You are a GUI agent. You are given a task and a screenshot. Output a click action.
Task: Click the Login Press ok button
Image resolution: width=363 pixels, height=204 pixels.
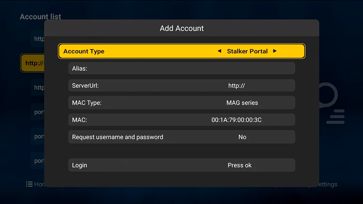(x=182, y=165)
